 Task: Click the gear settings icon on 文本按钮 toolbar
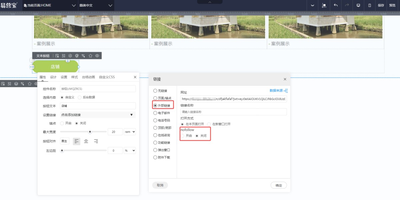pos(70,56)
